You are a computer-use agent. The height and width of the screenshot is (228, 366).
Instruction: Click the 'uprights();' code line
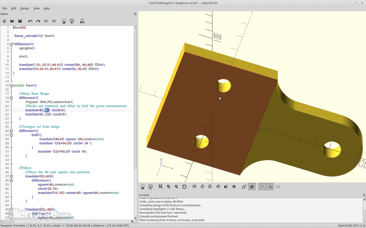[27, 48]
